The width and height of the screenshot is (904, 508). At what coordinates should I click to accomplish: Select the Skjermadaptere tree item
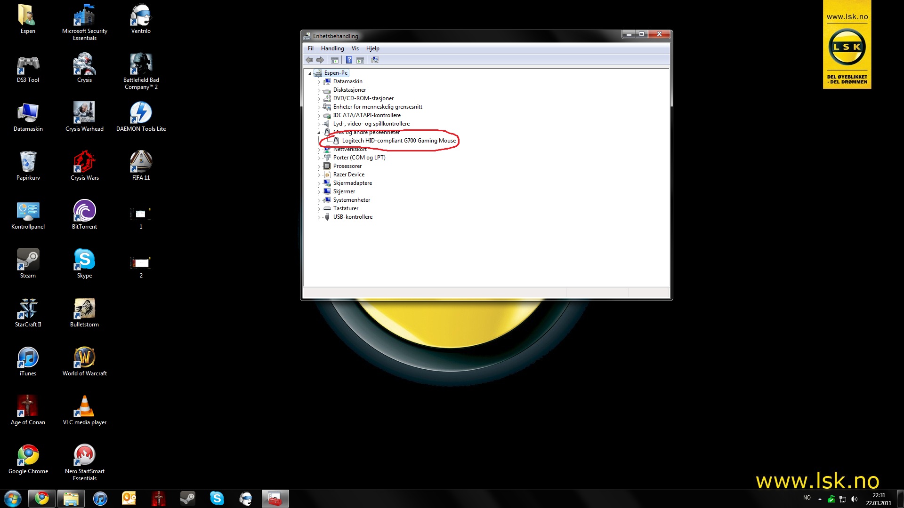point(353,183)
